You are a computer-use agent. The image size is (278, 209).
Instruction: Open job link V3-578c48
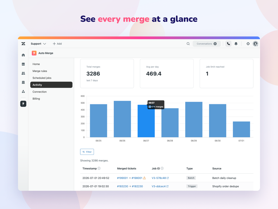pos(159,178)
